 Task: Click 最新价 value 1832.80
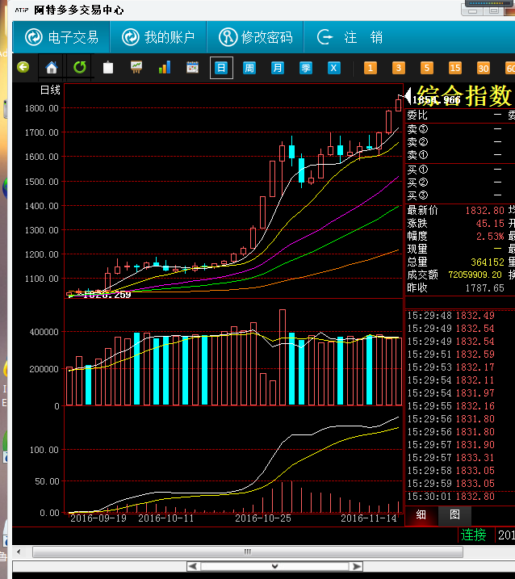(484, 211)
